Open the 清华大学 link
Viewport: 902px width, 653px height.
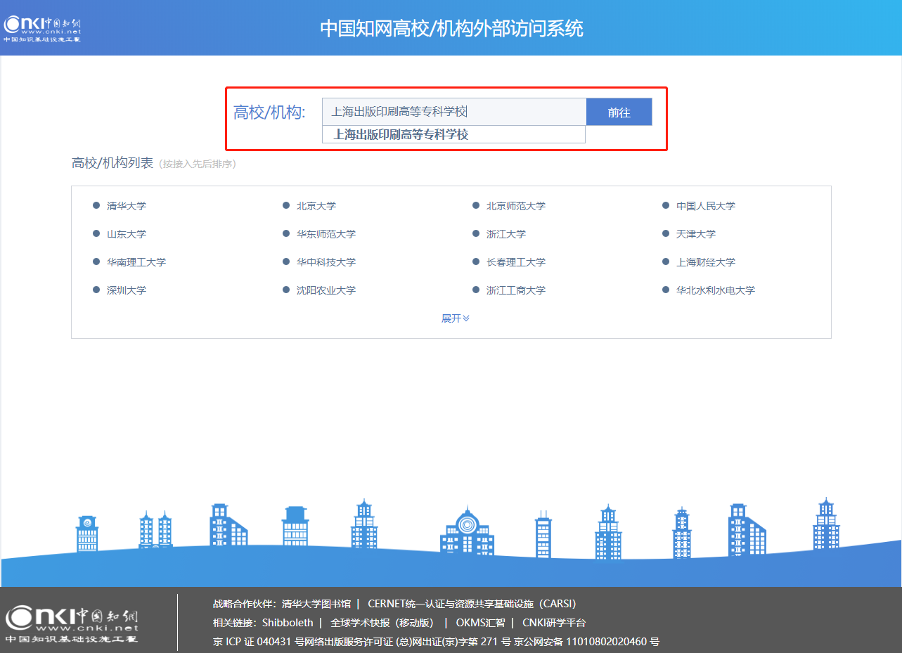pyautogui.click(x=127, y=206)
